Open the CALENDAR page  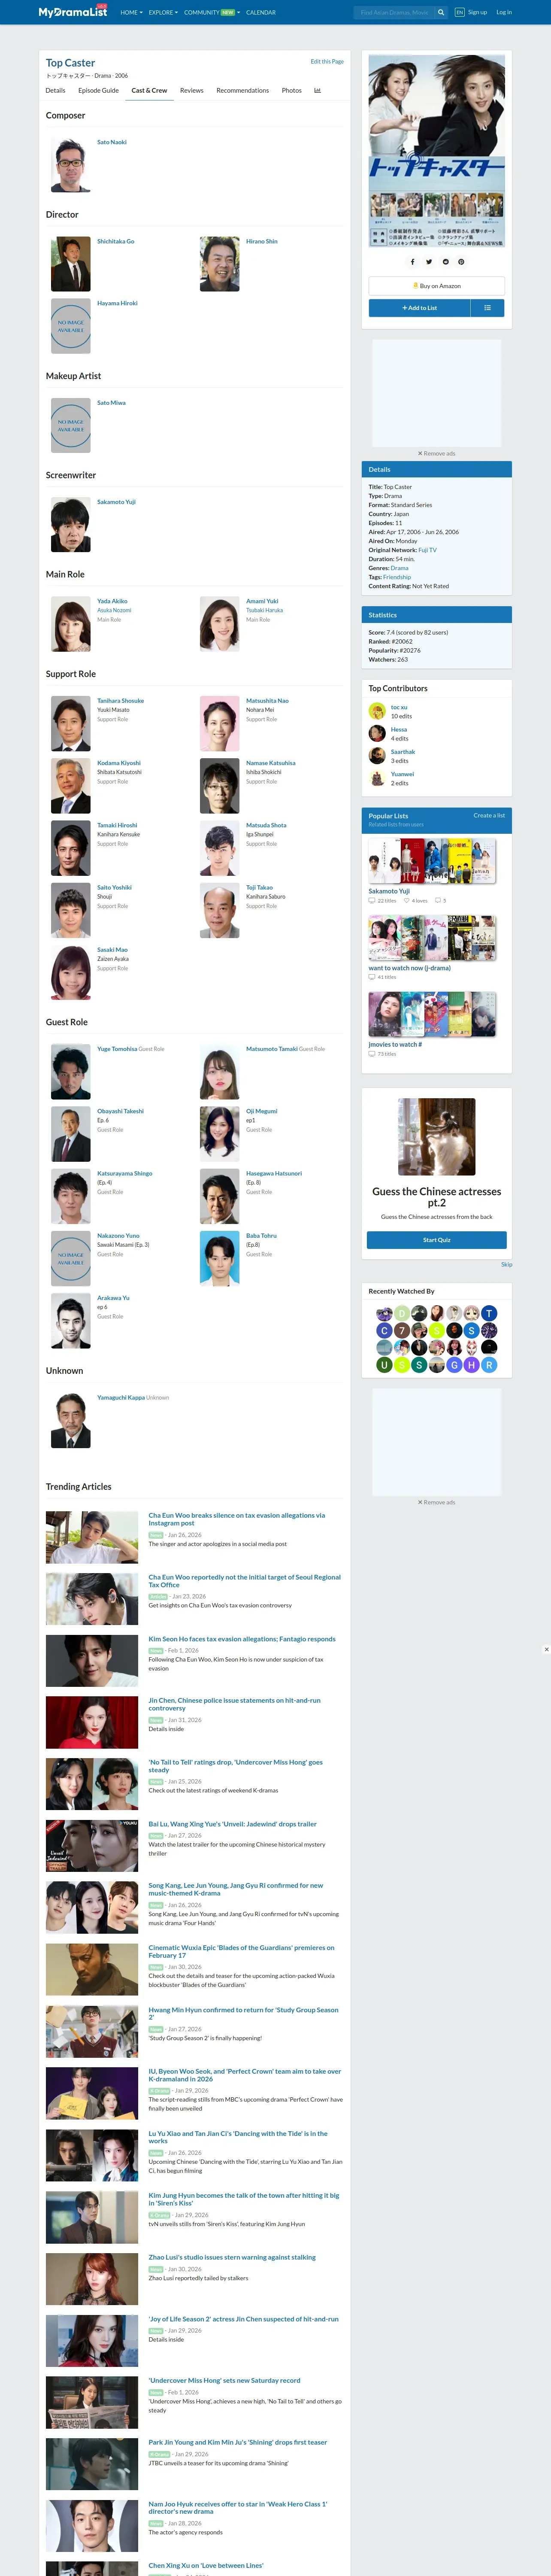[261, 13]
